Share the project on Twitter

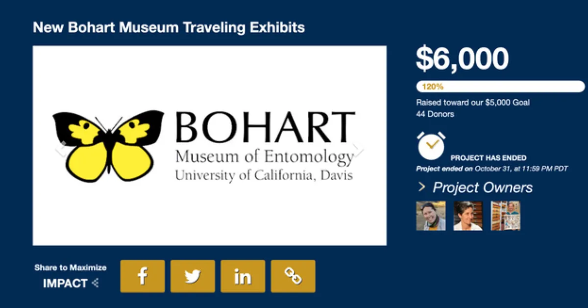(193, 276)
